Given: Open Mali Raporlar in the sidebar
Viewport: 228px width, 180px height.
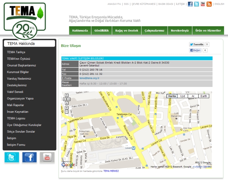Looking at the screenshot, I should click(15, 105).
